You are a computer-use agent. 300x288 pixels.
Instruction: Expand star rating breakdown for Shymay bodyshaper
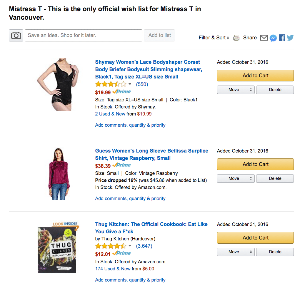click(x=130, y=84)
